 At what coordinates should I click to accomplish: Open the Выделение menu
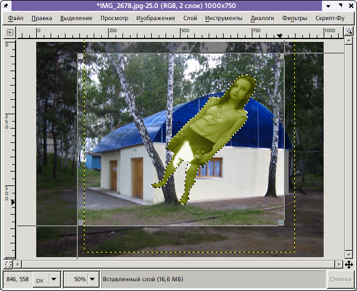(75, 18)
